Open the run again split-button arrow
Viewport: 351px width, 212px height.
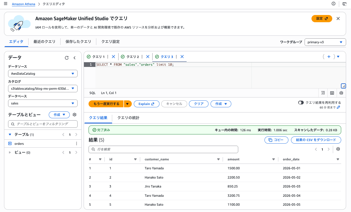[x=128, y=104]
